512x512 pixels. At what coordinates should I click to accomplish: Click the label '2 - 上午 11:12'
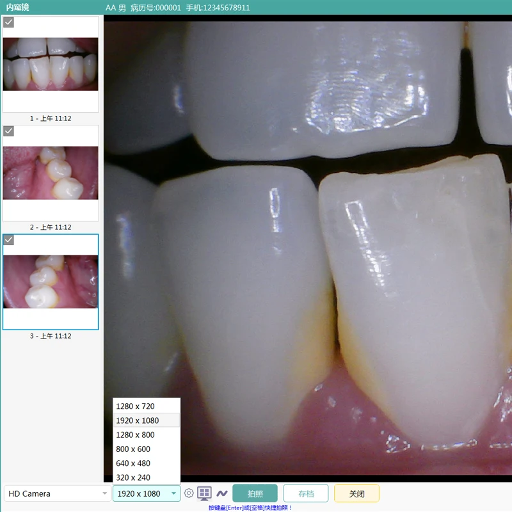pos(51,227)
